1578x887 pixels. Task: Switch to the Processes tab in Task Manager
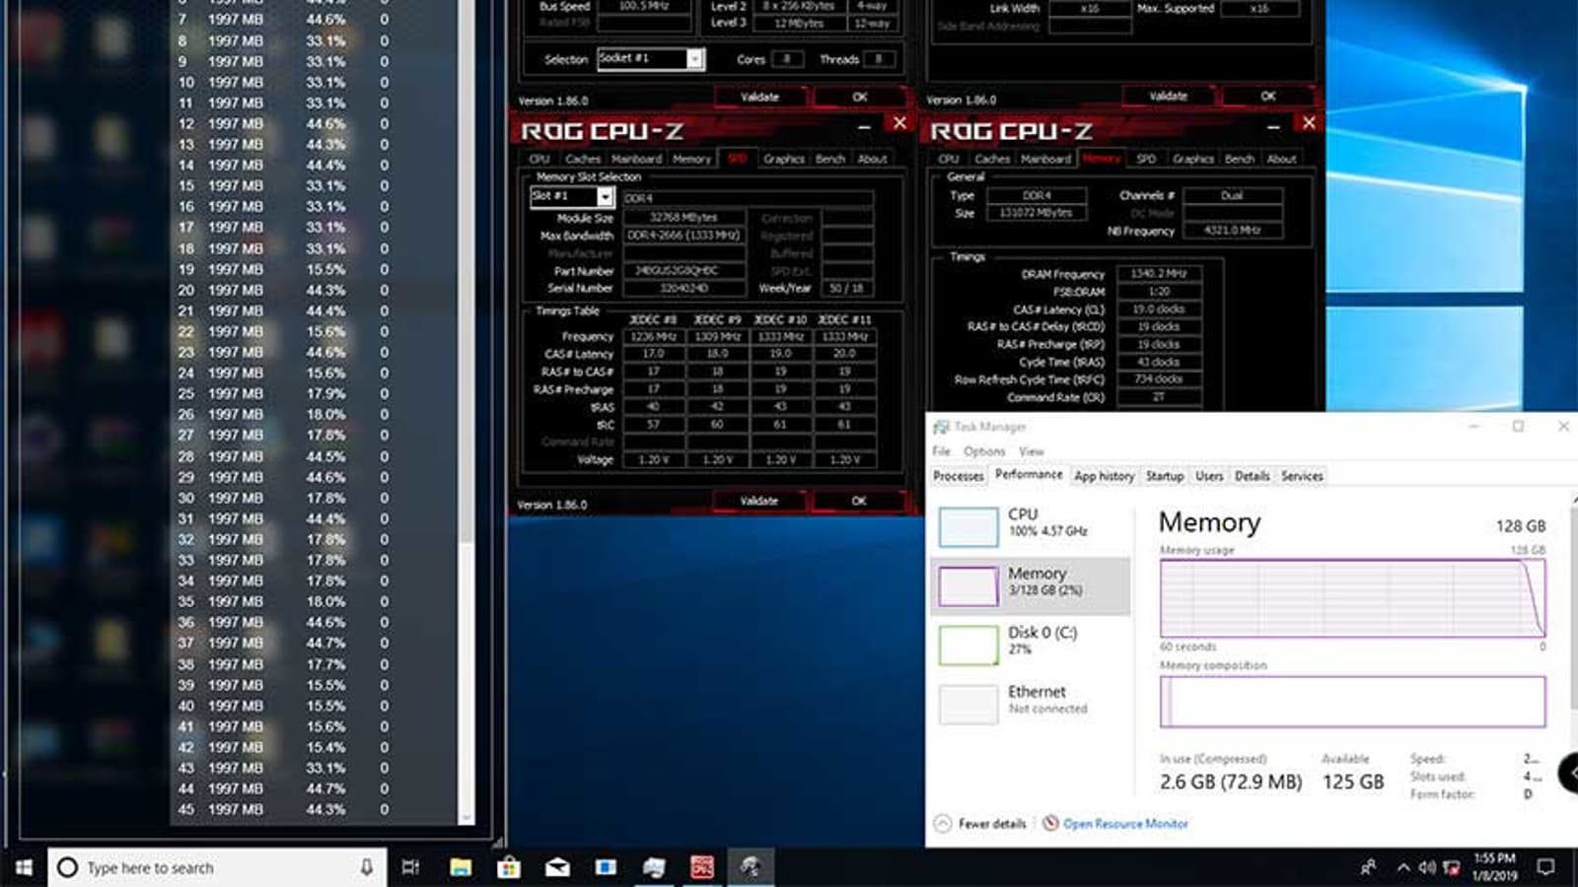pos(958,476)
